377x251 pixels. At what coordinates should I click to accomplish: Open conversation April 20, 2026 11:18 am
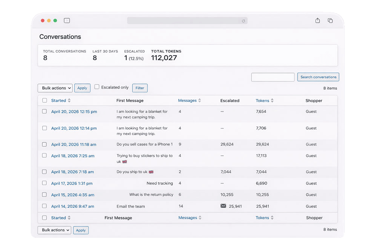click(74, 145)
